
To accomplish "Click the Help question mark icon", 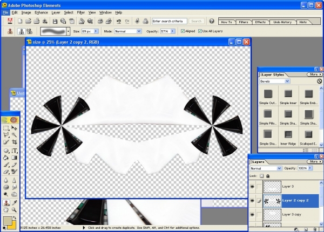I will (x=212, y=21).
